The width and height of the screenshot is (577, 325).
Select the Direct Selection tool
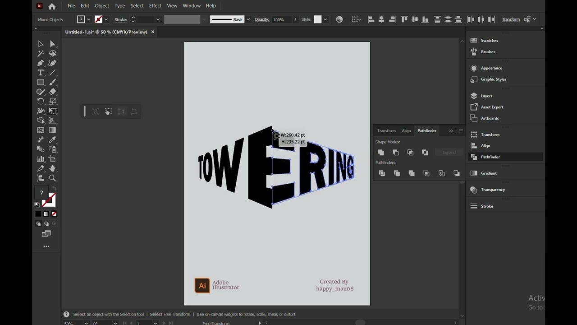point(52,44)
